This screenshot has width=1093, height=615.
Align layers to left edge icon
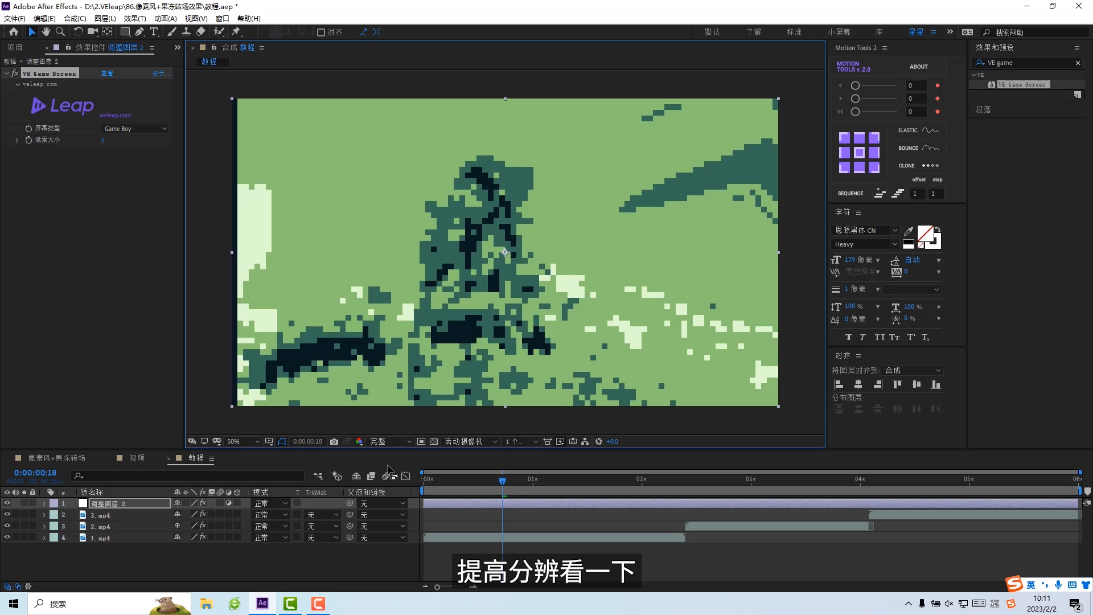click(x=839, y=385)
